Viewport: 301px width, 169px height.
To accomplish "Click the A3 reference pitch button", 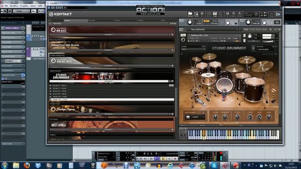I will 277,23.
